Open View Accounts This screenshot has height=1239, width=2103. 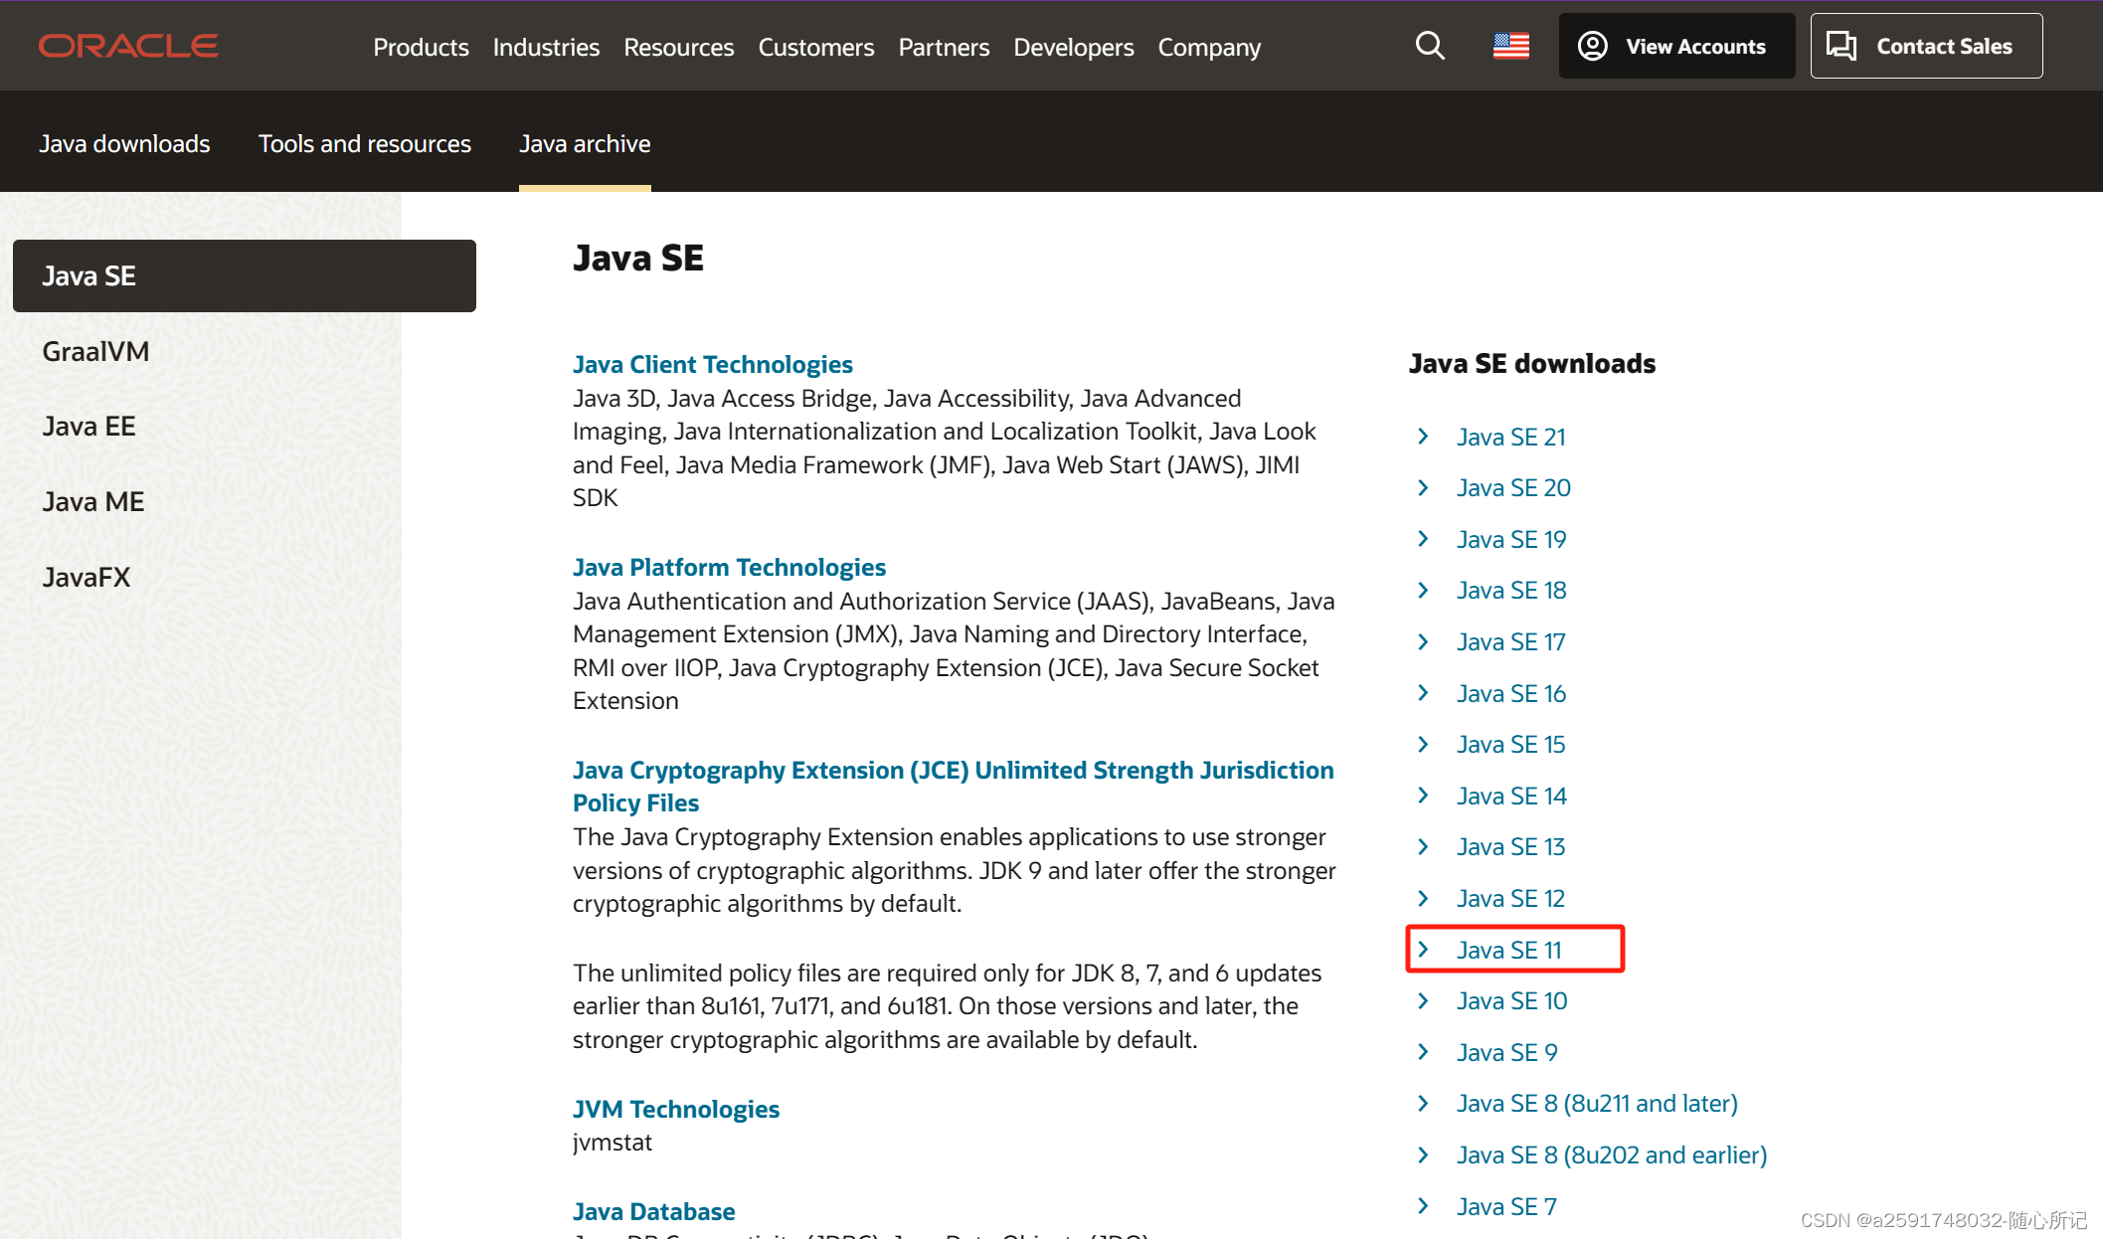tap(1676, 45)
